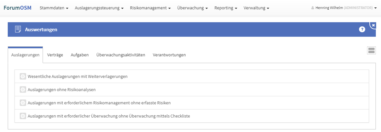Select the Überwachungsaktivitäten tab
The image size is (381, 132).
tap(121, 55)
